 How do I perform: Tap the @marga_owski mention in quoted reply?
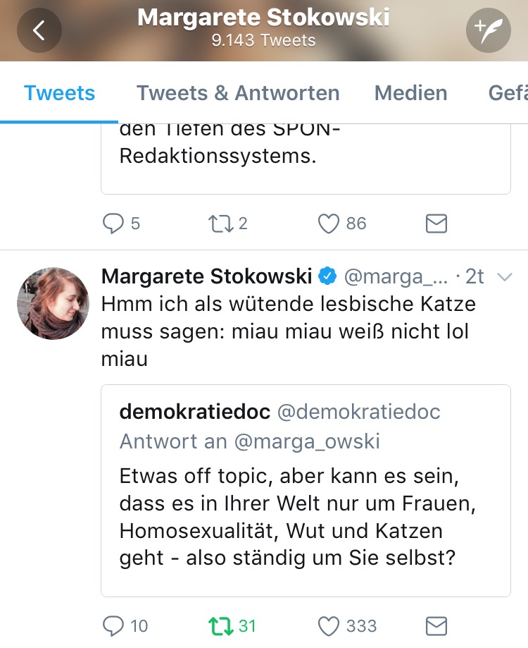(307, 441)
